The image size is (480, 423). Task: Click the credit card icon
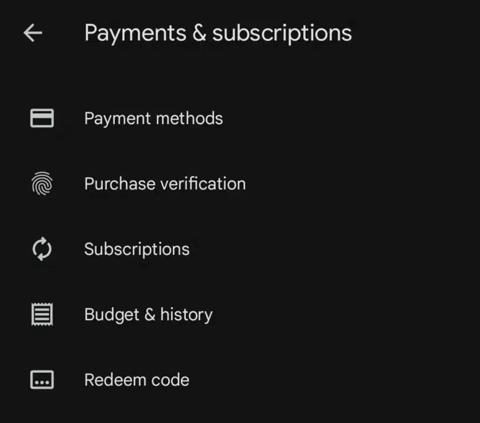(42, 118)
